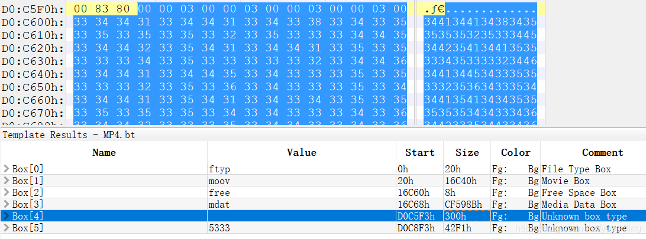Expand the Box[3] mdat row
646x239 pixels.
6,205
